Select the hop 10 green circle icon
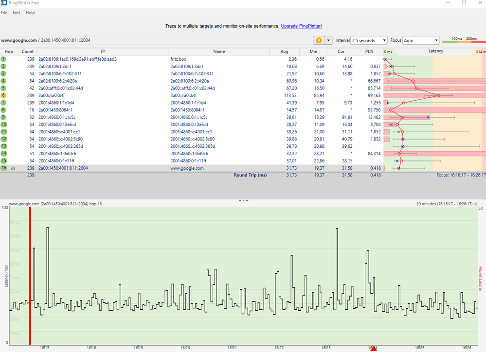486x352 pixels. pyautogui.click(x=3, y=124)
